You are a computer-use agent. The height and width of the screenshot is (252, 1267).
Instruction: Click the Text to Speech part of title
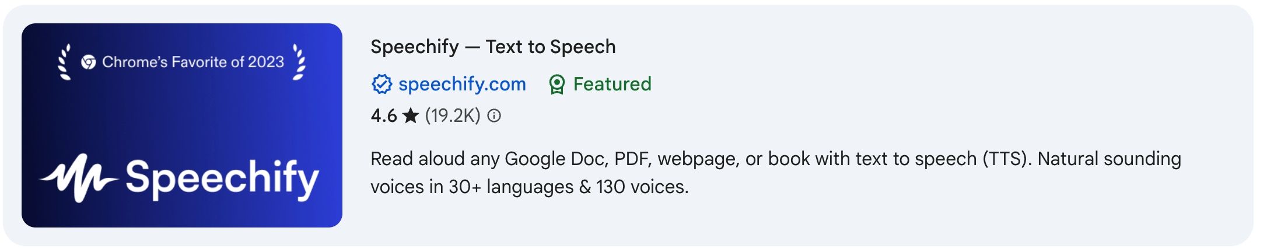pos(551,47)
